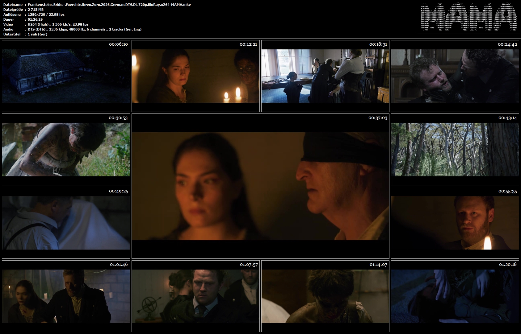Open the thumbnail stamped 00:49:25

pos(66,223)
